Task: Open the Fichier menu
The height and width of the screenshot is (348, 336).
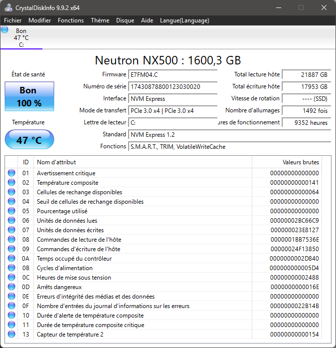Action: click(13, 20)
